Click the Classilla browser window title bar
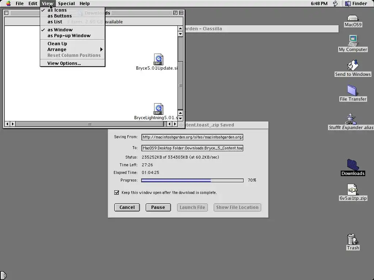The width and height of the screenshot is (374, 280). 262,28
